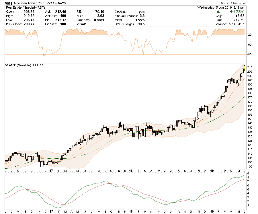Click the Open value 208.86

pos(29,12)
